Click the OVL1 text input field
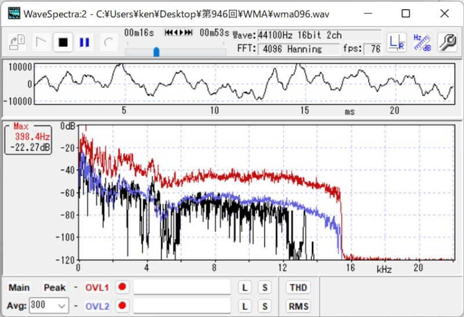Image resolution: width=464 pixels, height=317 pixels. click(x=182, y=287)
